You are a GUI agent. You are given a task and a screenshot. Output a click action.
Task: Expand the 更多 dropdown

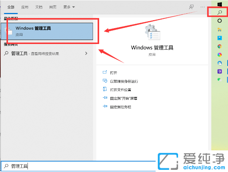(69, 7)
